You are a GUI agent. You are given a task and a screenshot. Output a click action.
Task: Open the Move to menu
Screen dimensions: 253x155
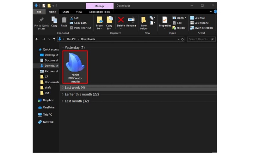pos(99,23)
